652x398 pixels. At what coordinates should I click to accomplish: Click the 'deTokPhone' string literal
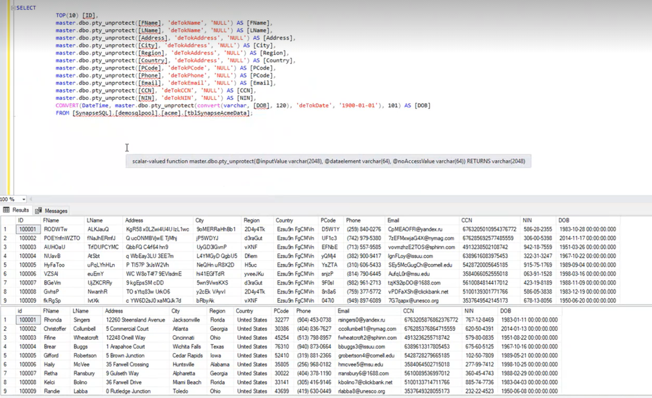188,75
